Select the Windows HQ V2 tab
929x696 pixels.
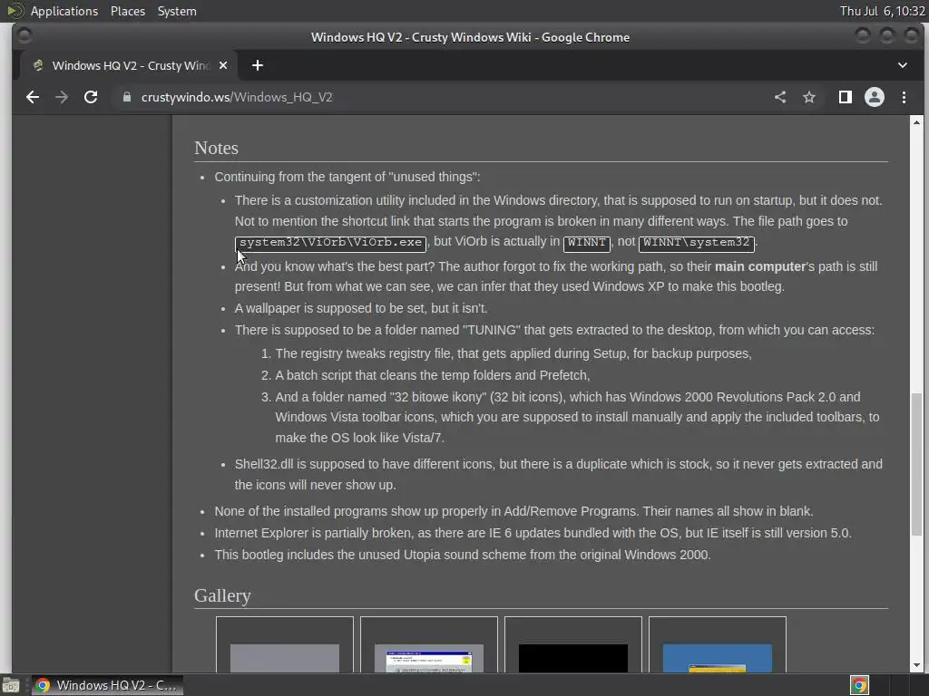(129, 65)
